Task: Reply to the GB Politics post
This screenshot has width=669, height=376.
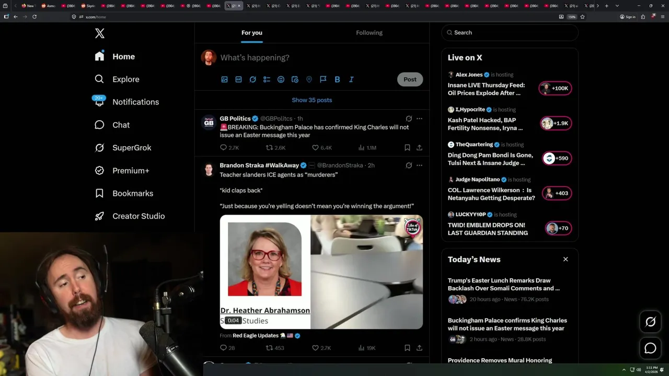Action: pyautogui.click(x=229, y=148)
